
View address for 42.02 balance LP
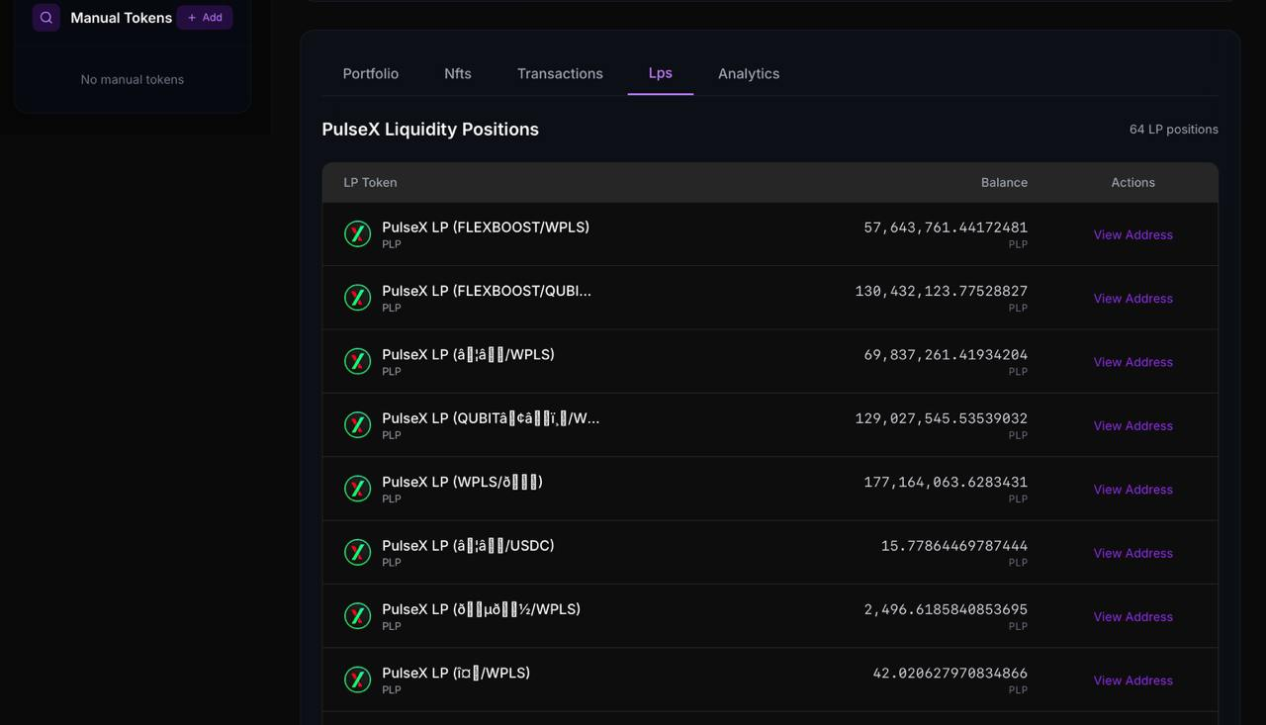point(1132,680)
